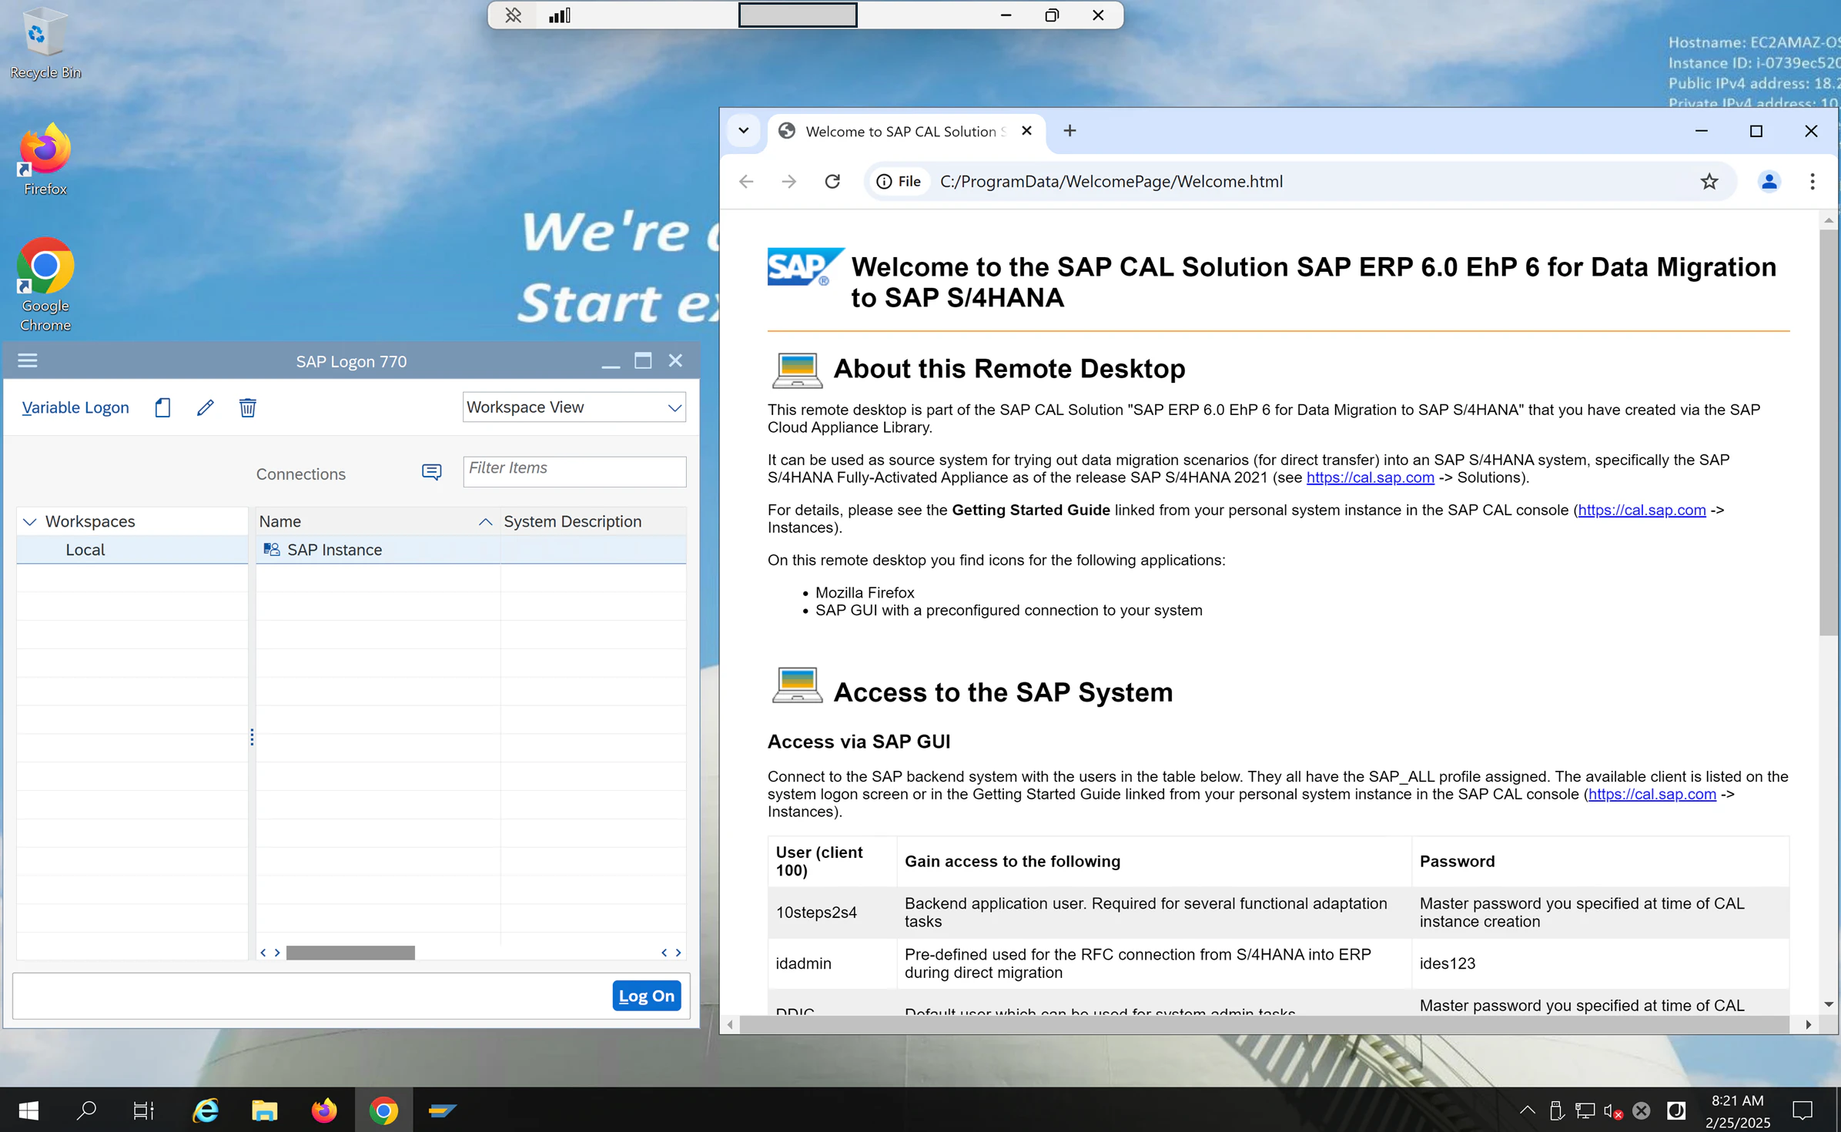The width and height of the screenshot is (1841, 1132).
Task: Open taskbar Search
Action: [x=87, y=1110]
